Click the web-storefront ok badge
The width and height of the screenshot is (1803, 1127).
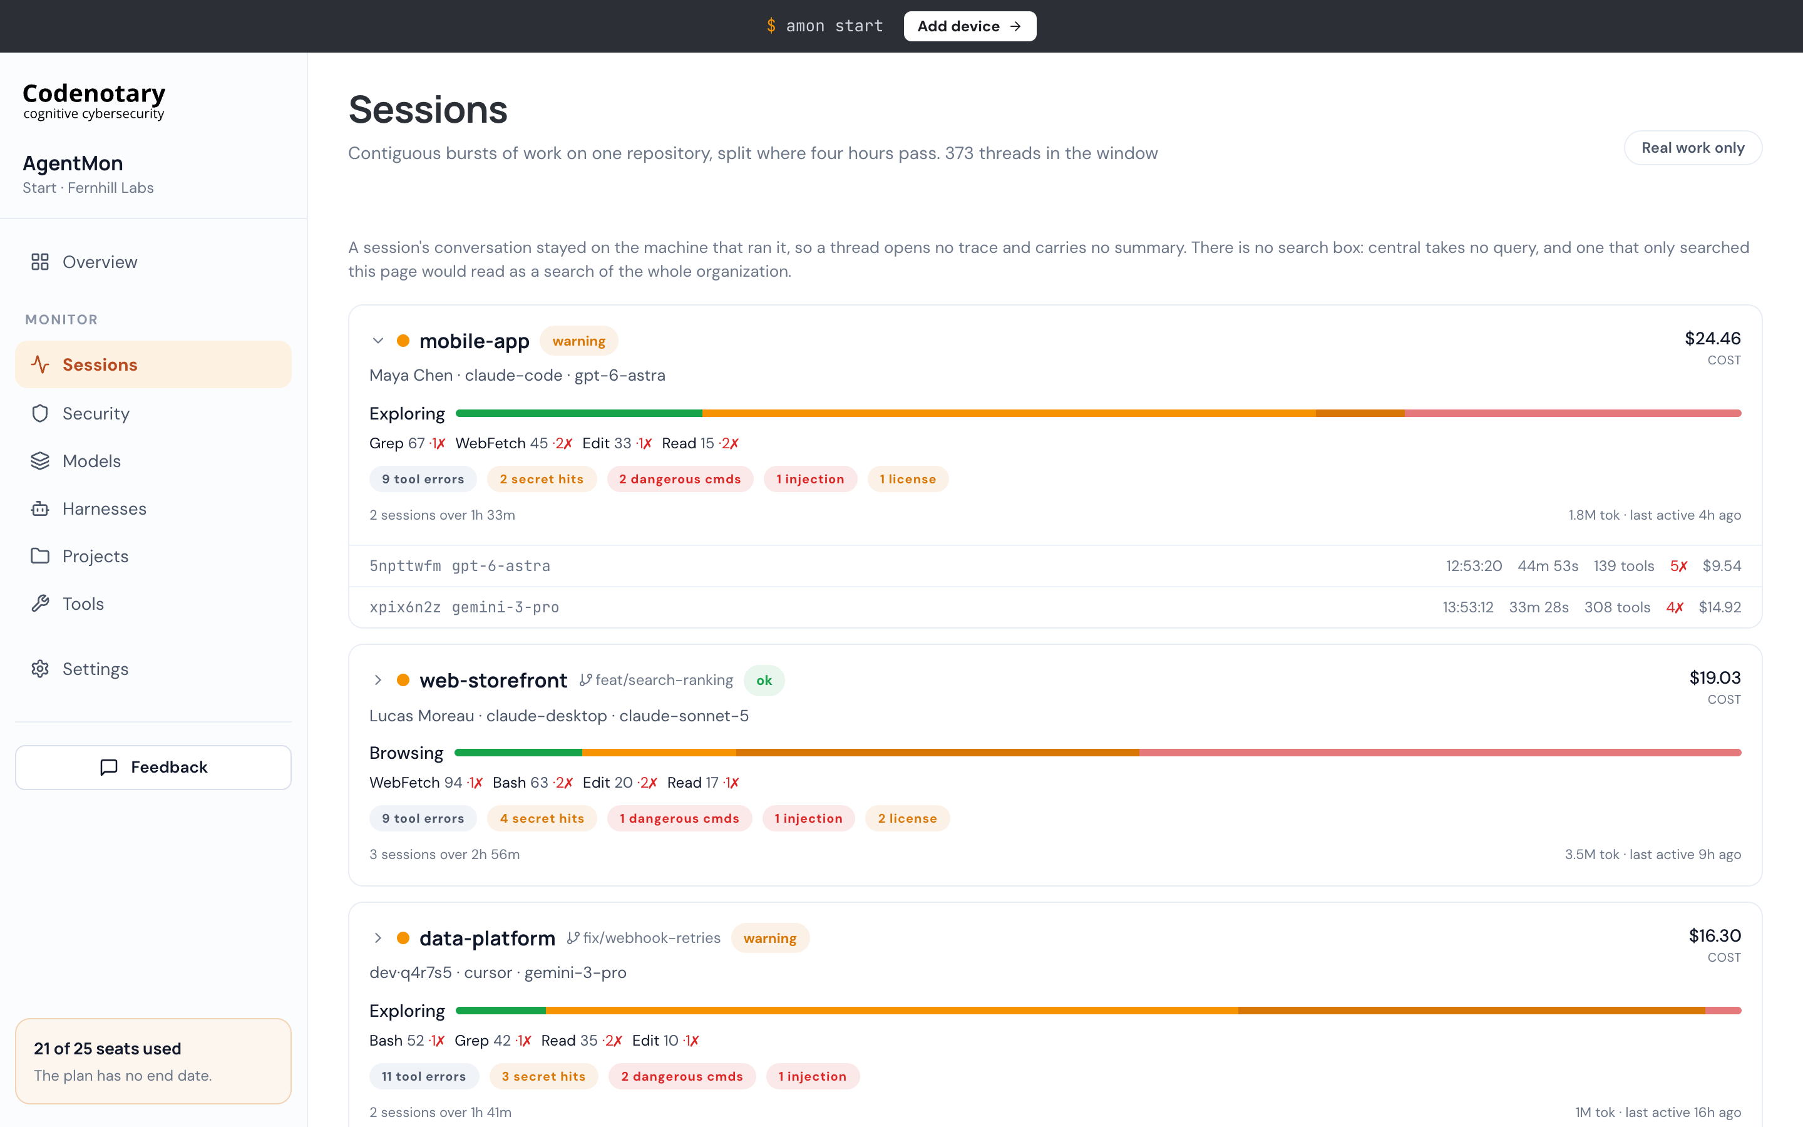(764, 680)
